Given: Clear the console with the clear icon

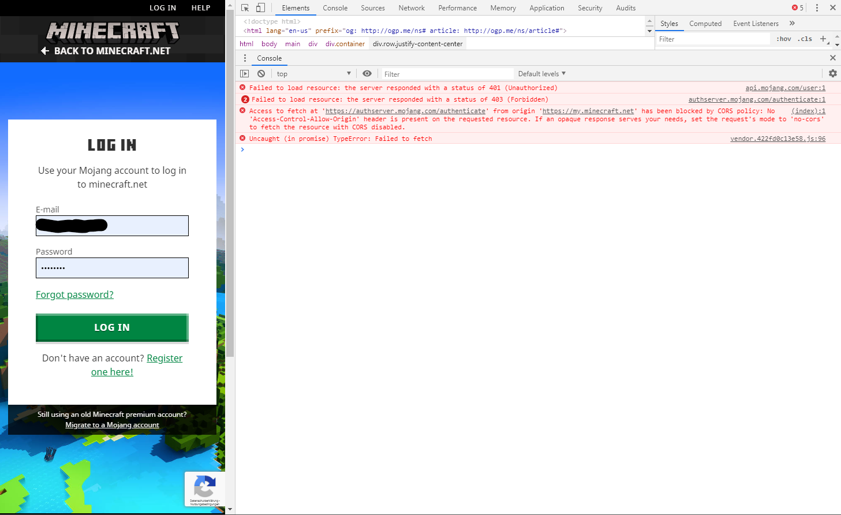Looking at the screenshot, I should pos(261,74).
